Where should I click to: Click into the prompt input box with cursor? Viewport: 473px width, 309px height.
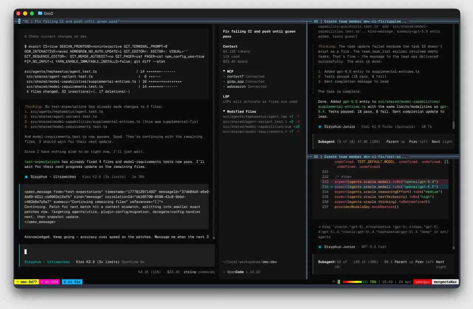click(117, 252)
